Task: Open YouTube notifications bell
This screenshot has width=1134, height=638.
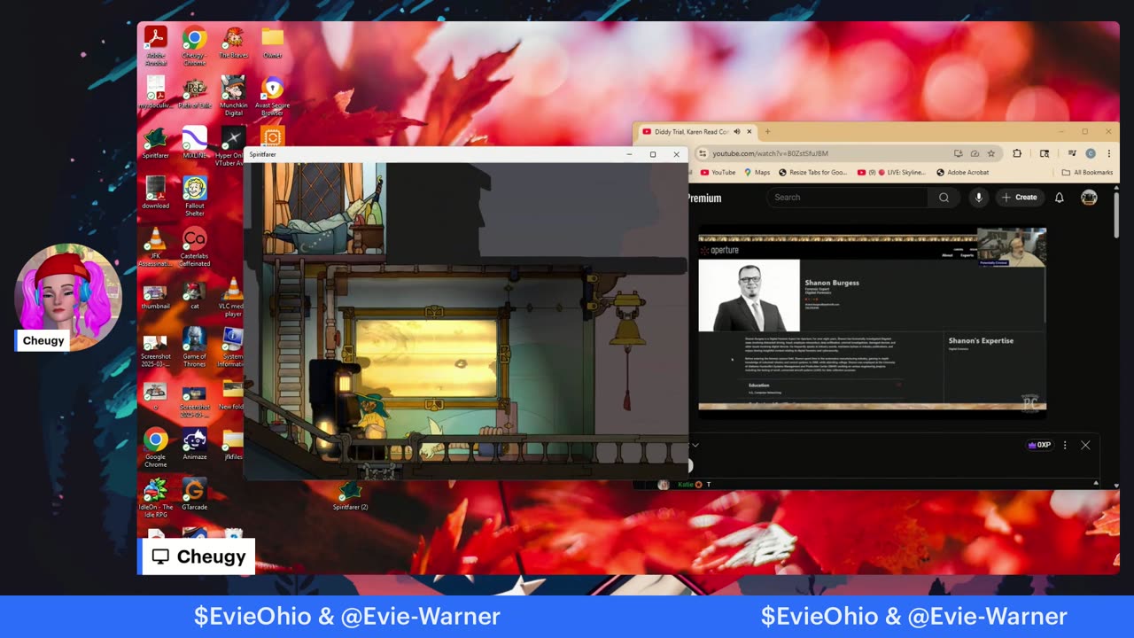Action: tap(1059, 198)
